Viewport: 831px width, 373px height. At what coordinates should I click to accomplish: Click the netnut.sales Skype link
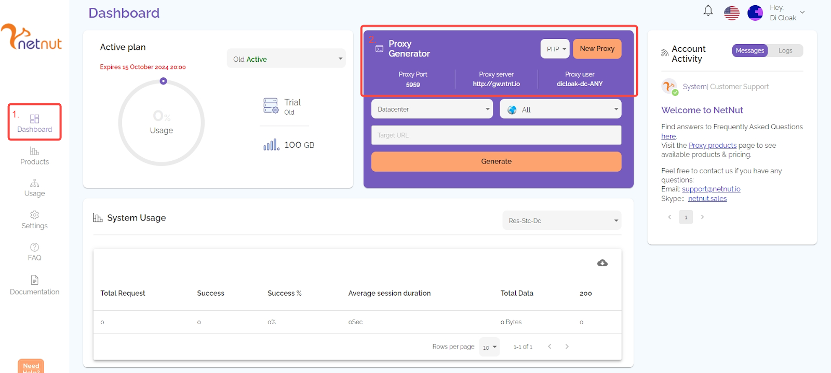pyautogui.click(x=707, y=199)
